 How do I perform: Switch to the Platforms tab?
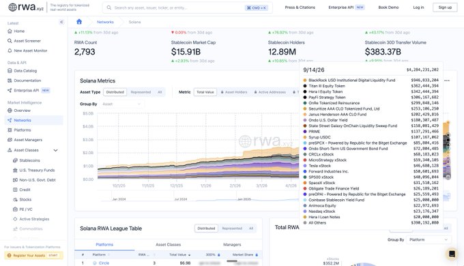[x=104, y=245]
